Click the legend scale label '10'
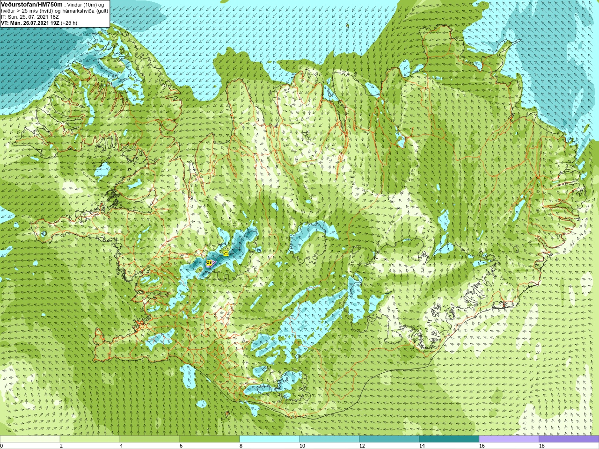 tap(302, 446)
